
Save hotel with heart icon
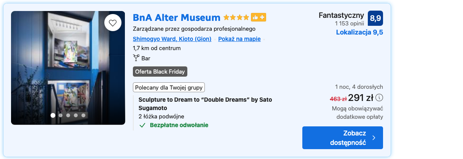tap(113, 23)
